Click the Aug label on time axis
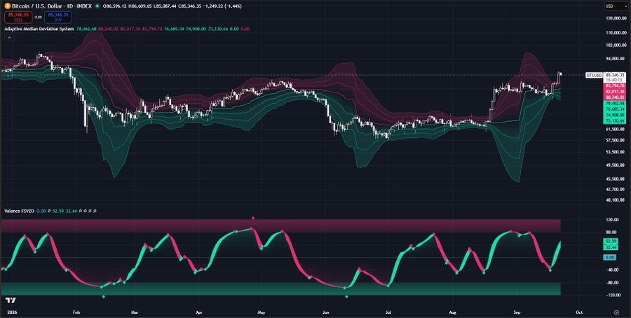Screen dimensions: 631x318 [453, 312]
